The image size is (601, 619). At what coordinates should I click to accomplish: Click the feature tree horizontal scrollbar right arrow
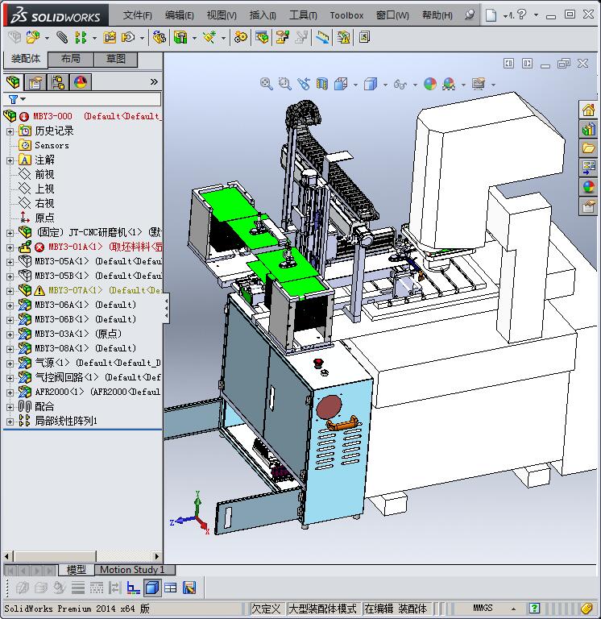click(x=157, y=556)
